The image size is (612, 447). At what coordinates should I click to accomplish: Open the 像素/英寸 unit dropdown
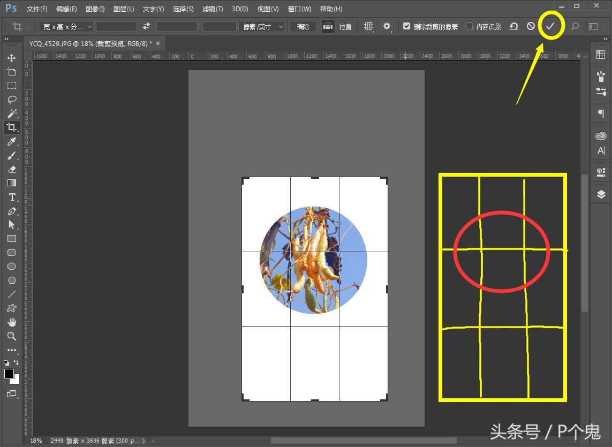coord(262,26)
